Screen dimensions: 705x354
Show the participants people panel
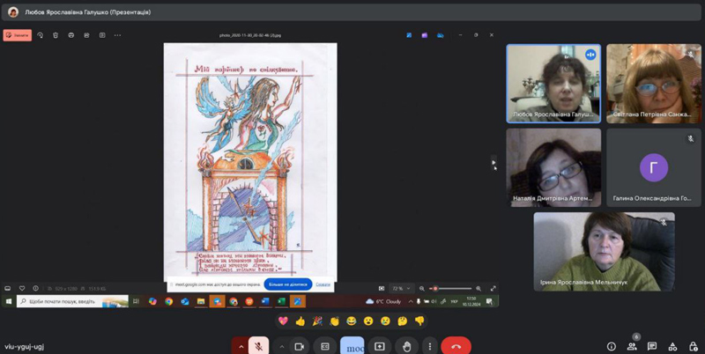coord(632,346)
